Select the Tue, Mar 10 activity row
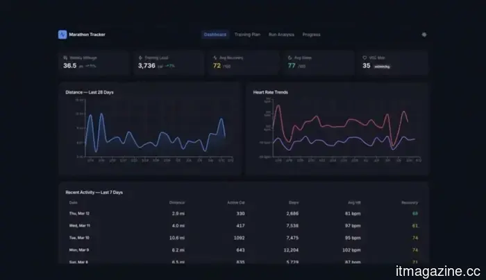Viewport: 486px width, 280px height. coord(243,237)
